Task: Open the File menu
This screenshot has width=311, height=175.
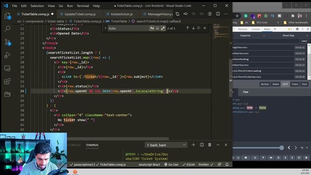Action: (15, 6)
